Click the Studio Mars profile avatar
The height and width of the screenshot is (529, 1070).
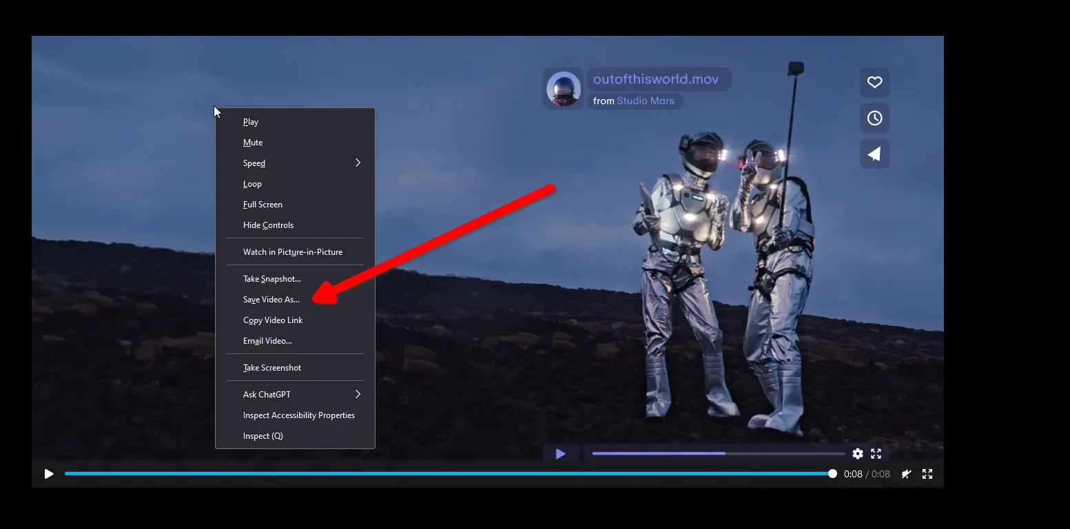pos(564,90)
